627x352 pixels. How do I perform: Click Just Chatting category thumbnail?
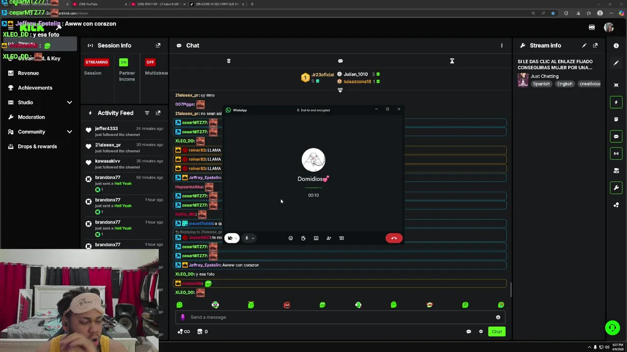click(x=523, y=80)
